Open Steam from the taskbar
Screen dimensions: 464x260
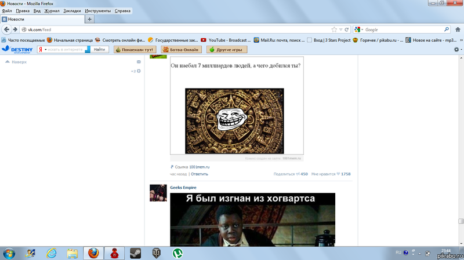tap(135, 254)
